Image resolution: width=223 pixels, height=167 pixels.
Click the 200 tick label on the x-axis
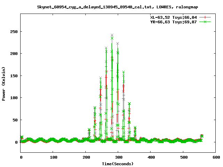click(x=85, y=157)
